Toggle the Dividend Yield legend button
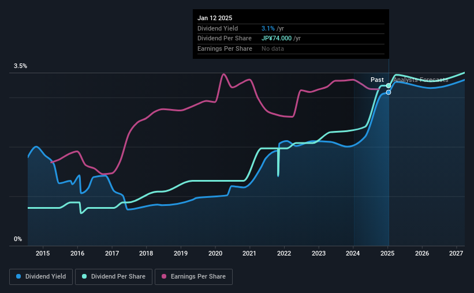 (x=41, y=277)
